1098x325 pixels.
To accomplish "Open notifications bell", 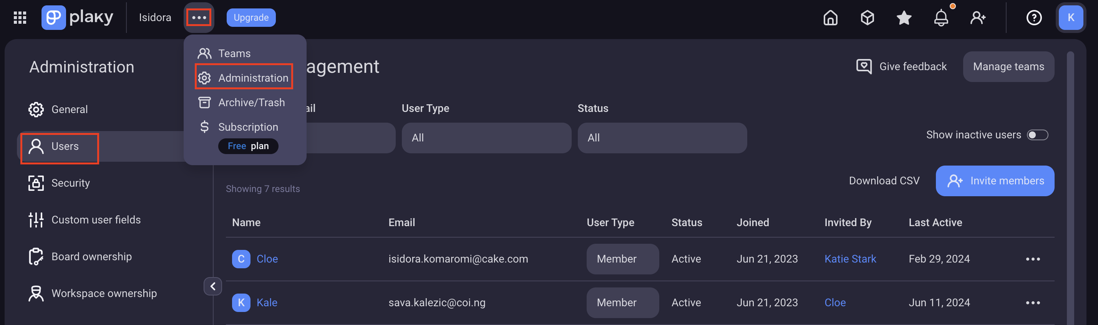I will pyautogui.click(x=941, y=18).
